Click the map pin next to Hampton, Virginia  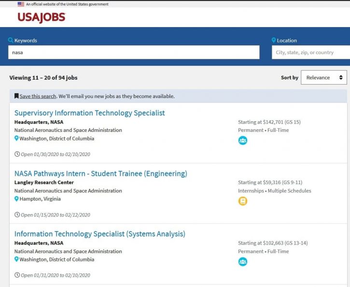16,199
